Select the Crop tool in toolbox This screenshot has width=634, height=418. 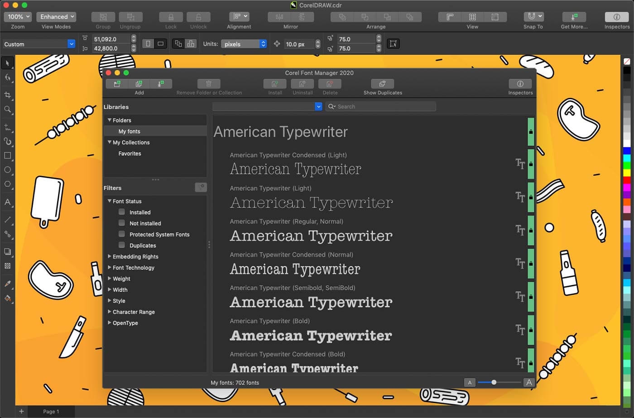coord(7,95)
